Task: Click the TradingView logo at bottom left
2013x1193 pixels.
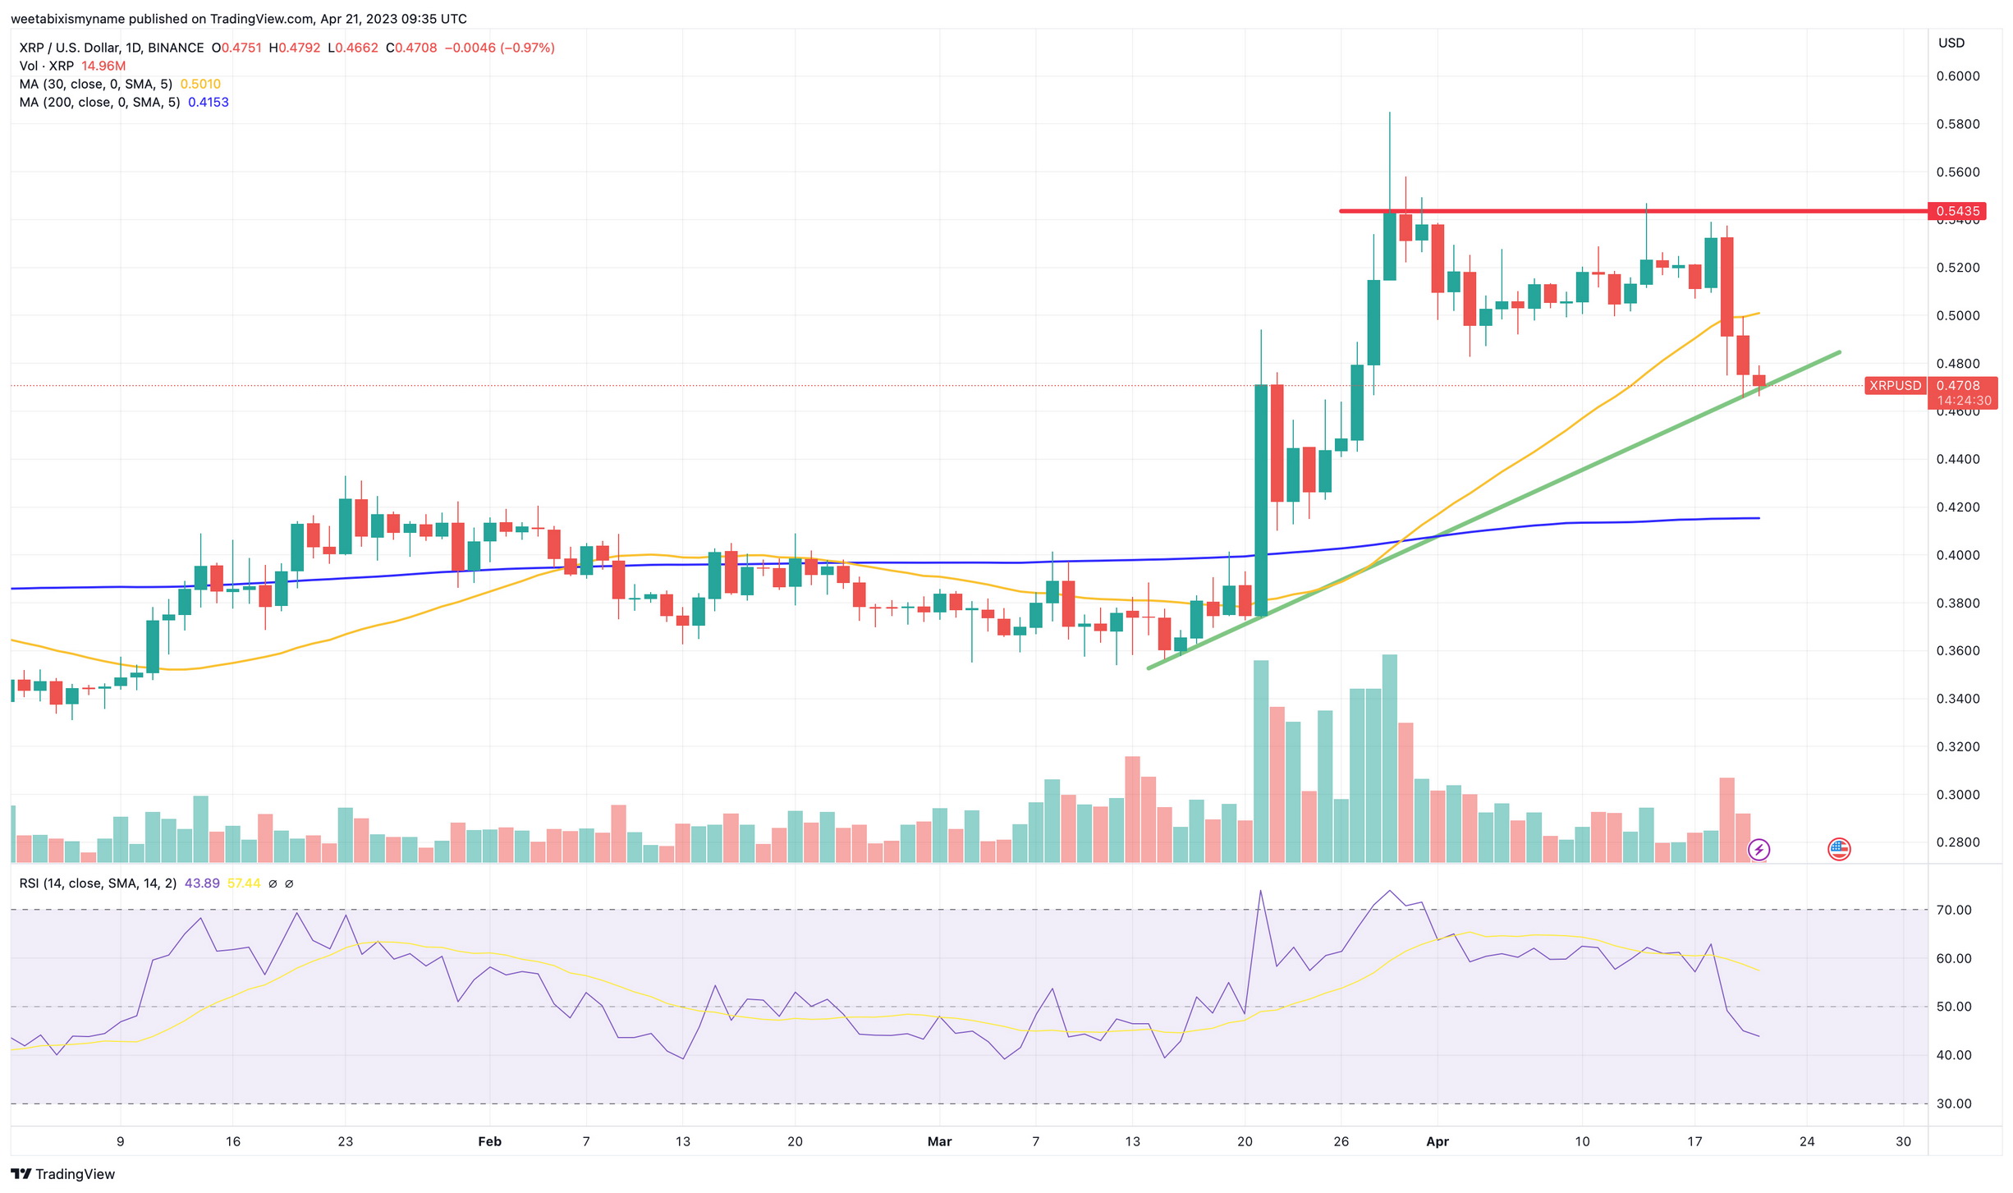Action: coord(62,1174)
